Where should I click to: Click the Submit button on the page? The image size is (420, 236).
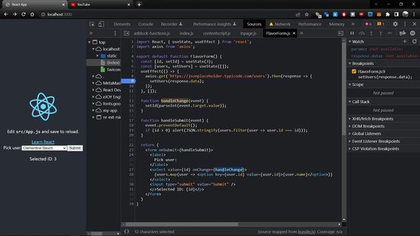tap(75, 148)
